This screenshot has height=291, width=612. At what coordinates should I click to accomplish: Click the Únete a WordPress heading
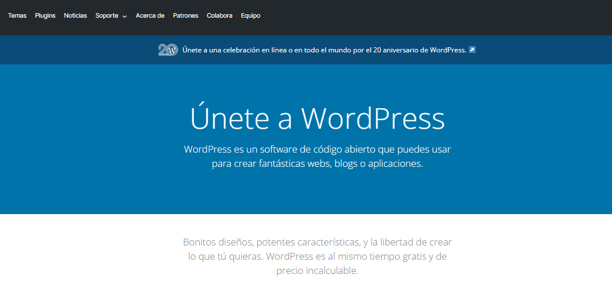[x=317, y=117]
